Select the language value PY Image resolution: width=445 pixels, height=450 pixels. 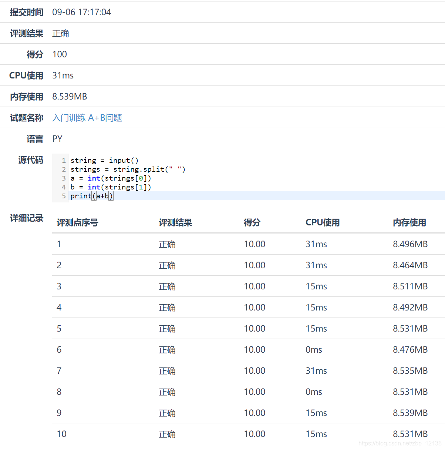click(57, 139)
